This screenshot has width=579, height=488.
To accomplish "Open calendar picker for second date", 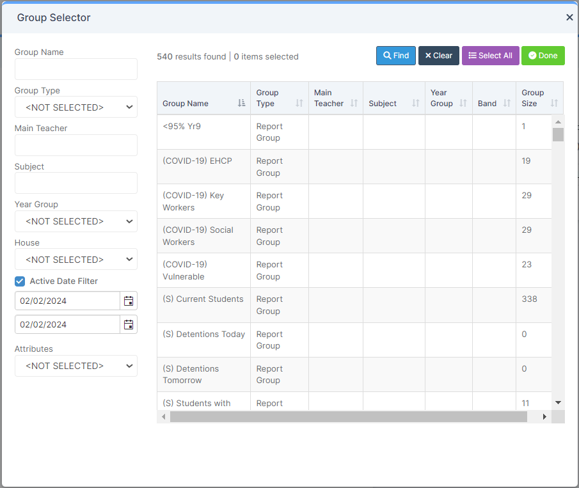I will click(129, 324).
